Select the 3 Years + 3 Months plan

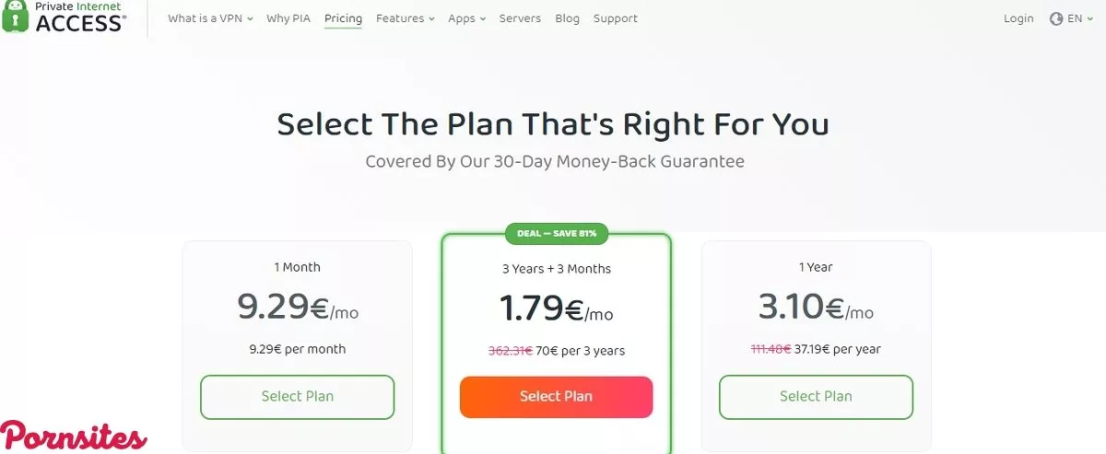click(556, 397)
